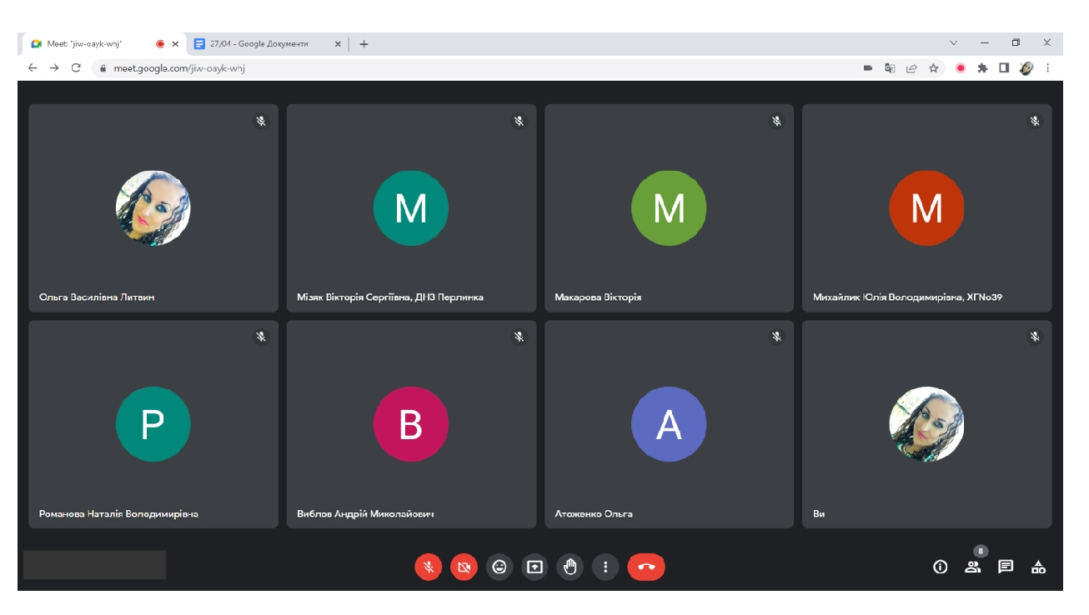Show the participants people panel
The image size is (1089, 615).
click(x=972, y=567)
